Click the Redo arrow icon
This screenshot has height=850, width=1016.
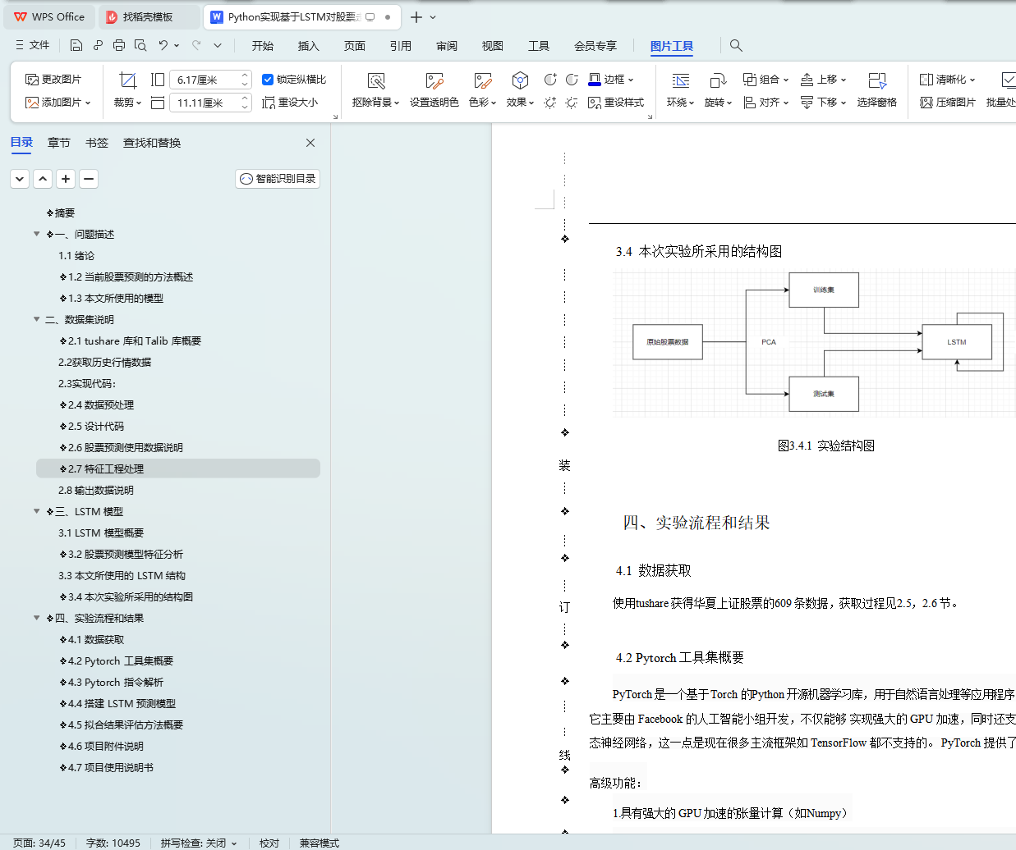(196, 45)
